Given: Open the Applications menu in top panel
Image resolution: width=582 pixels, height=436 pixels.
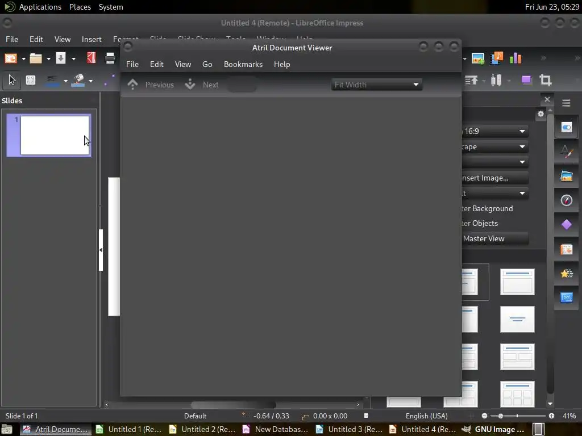Looking at the screenshot, I should click(40, 7).
